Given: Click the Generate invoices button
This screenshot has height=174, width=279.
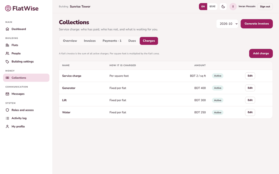Looking at the screenshot, I should pyautogui.click(x=257, y=24).
